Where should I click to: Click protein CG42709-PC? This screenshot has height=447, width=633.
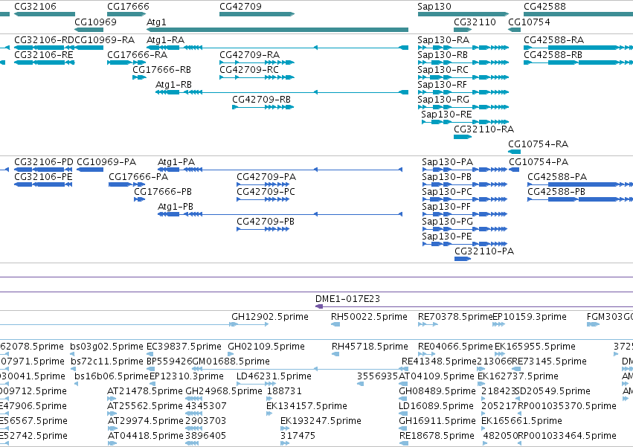coord(263,199)
